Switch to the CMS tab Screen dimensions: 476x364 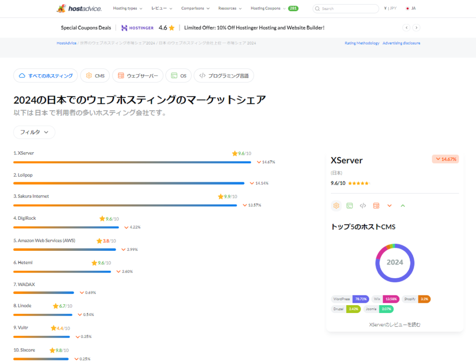[95, 76]
